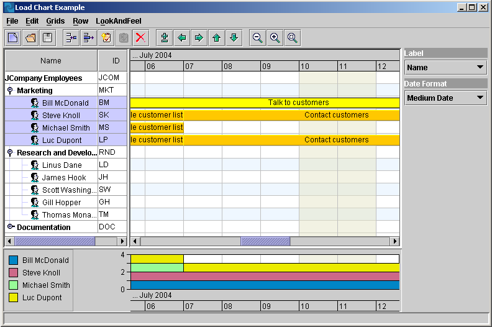Click the New document toolbar icon
This screenshot has height=327, width=492.
coord(13,38)
